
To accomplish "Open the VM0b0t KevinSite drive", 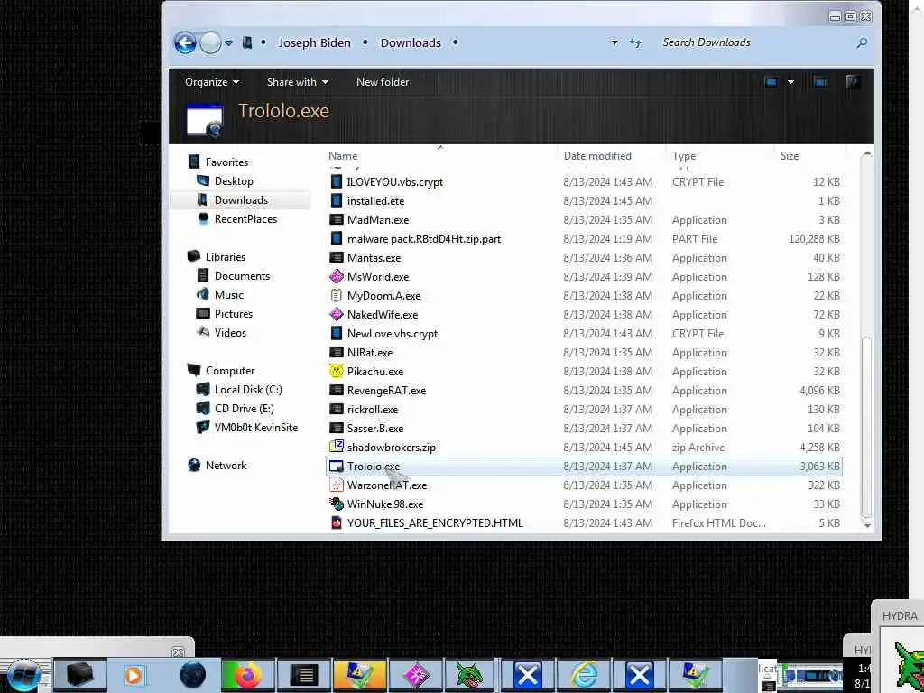I will point(256,428).
